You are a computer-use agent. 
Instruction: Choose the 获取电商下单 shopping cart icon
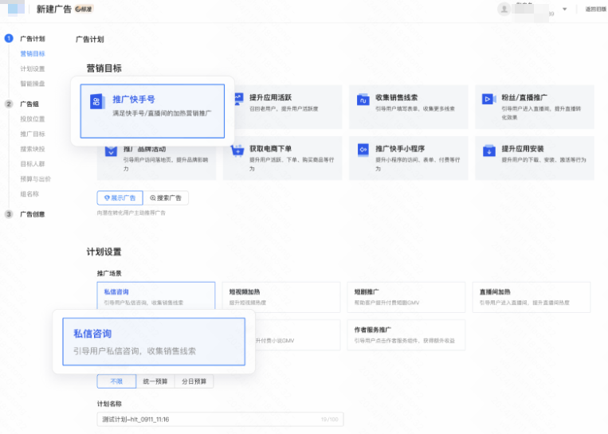click(x=237, y=151)
